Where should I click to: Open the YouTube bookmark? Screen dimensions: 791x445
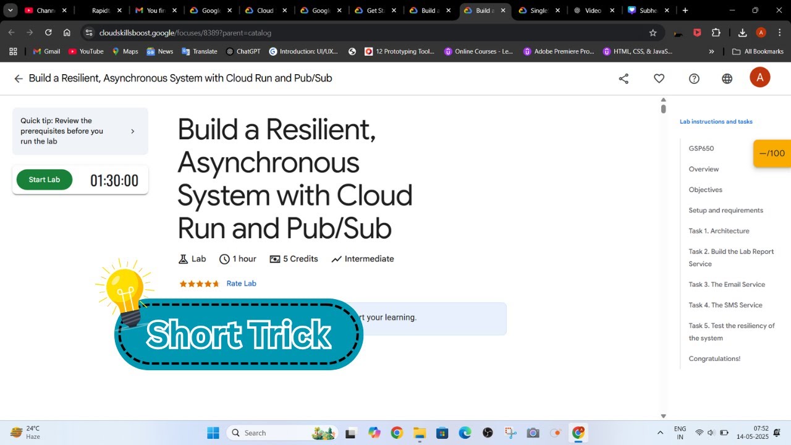pos(86,51)
